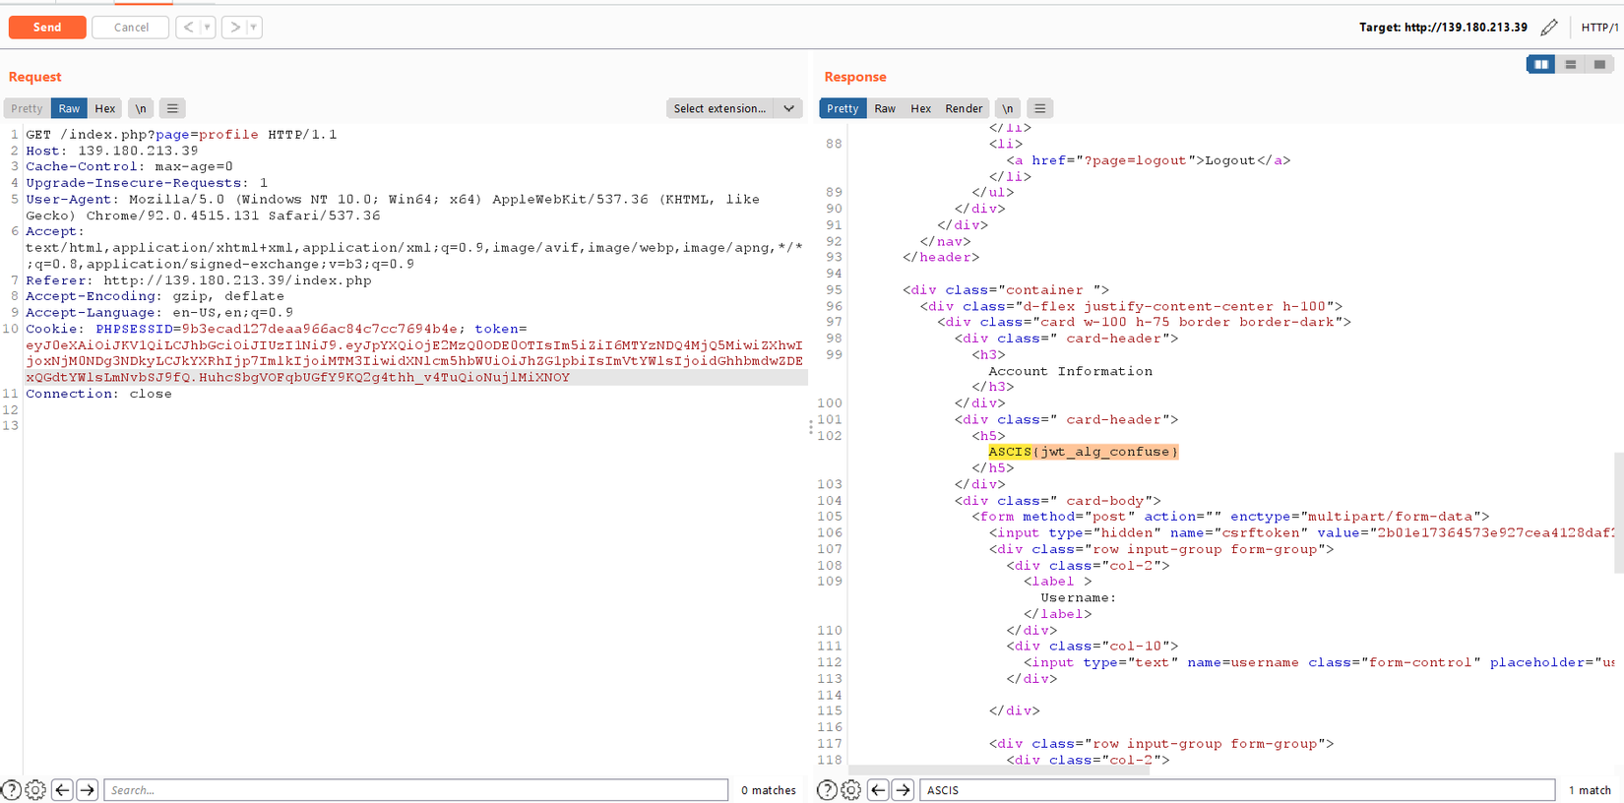Image resolution: width=1624 pixels, height=803 pixels.
Task: Click the </header> closing tag line
Action: [x=941, y=258]
